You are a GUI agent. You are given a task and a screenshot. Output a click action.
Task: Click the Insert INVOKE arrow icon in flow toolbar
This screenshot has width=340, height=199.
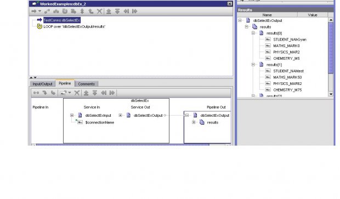click(x=34, y=12)
